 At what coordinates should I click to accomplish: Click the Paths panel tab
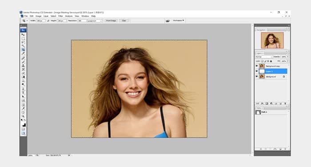(x=259, y=108)
